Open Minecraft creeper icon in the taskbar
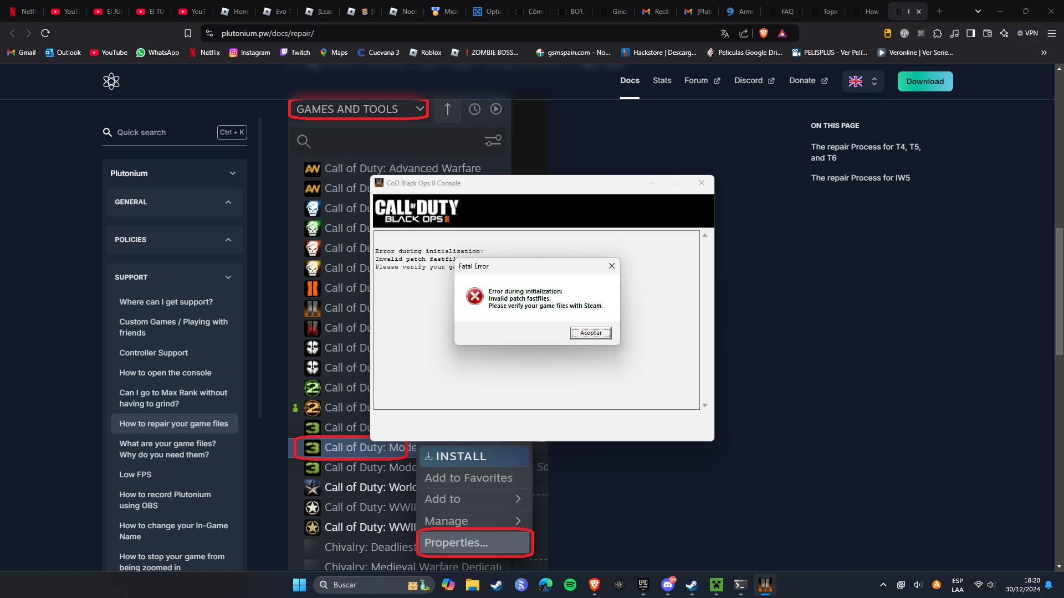This screenshot has height=598, width=1064. 717,585
